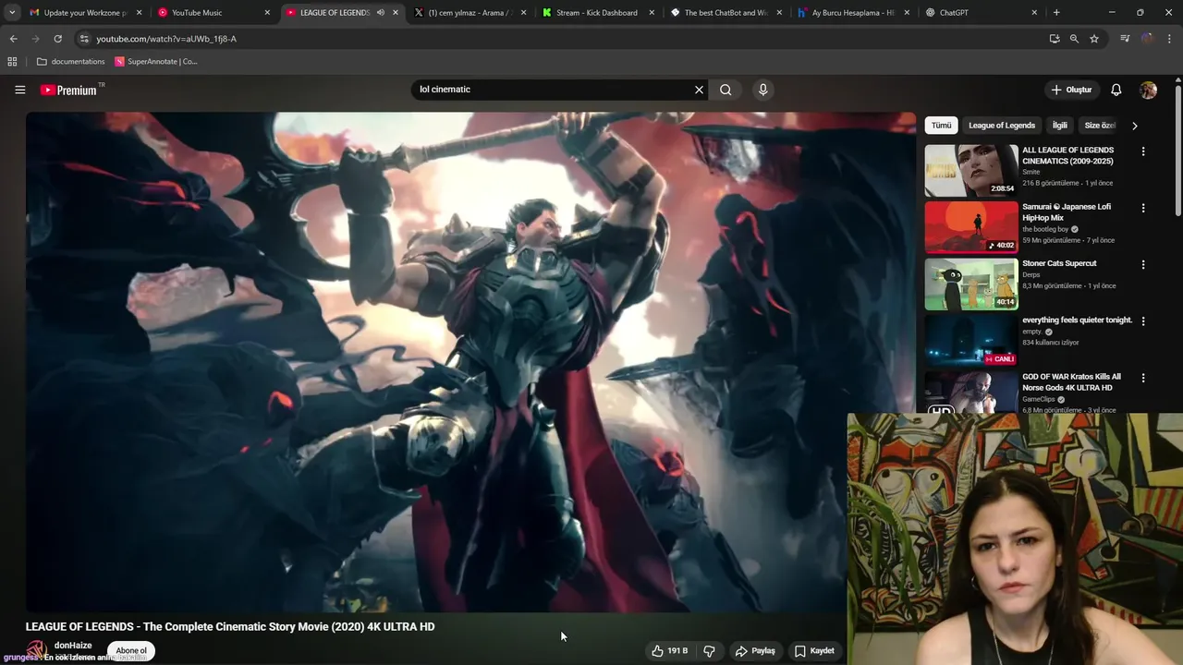Open everything feels quieter tonight live thumbnail
The width and height of the screenshot is (1183, 665).
click(971, 340)
